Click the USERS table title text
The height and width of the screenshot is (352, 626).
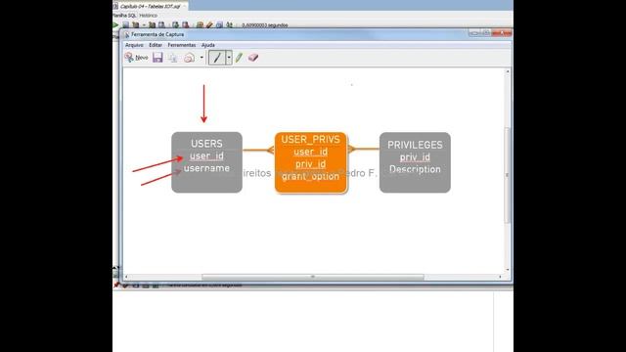[206, 144]
